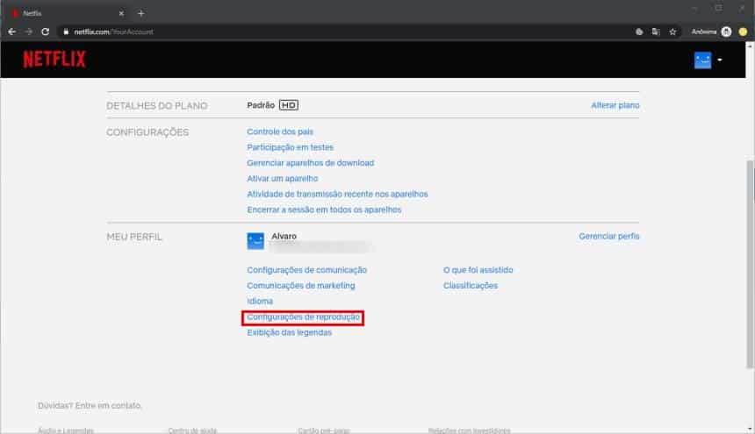
Task: Open the incognito profile icon
Action: pyautogui.click(x=726, y=32)
